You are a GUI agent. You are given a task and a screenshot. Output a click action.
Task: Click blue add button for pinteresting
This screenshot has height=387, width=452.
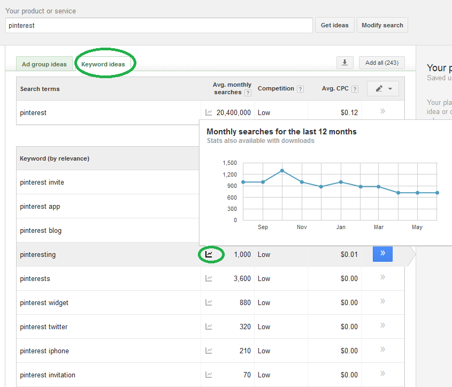pos(382,254)
